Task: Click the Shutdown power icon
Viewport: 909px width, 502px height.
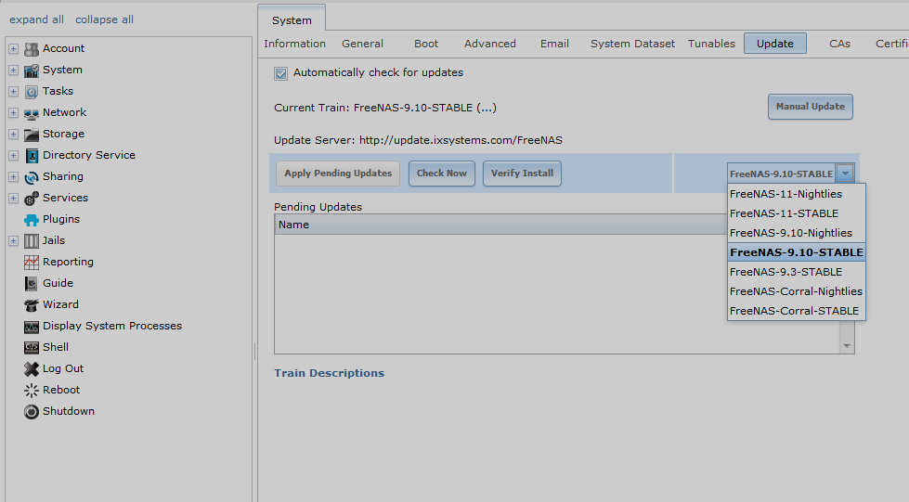Action: point(32,412)
